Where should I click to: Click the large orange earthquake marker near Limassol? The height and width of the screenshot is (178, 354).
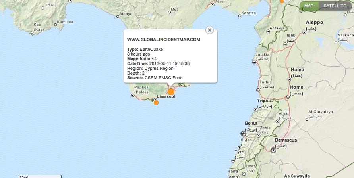point(171,92)
